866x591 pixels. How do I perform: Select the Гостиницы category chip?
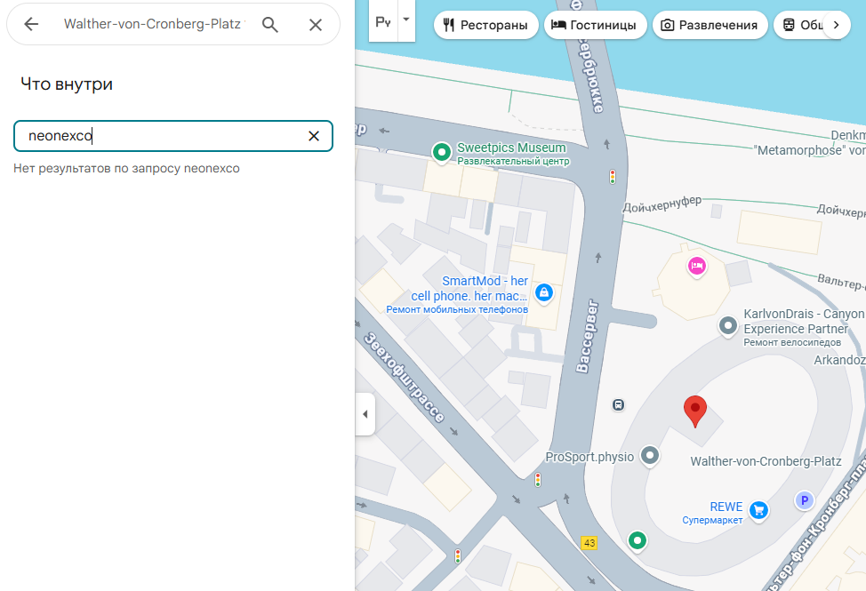pos(594,25)
